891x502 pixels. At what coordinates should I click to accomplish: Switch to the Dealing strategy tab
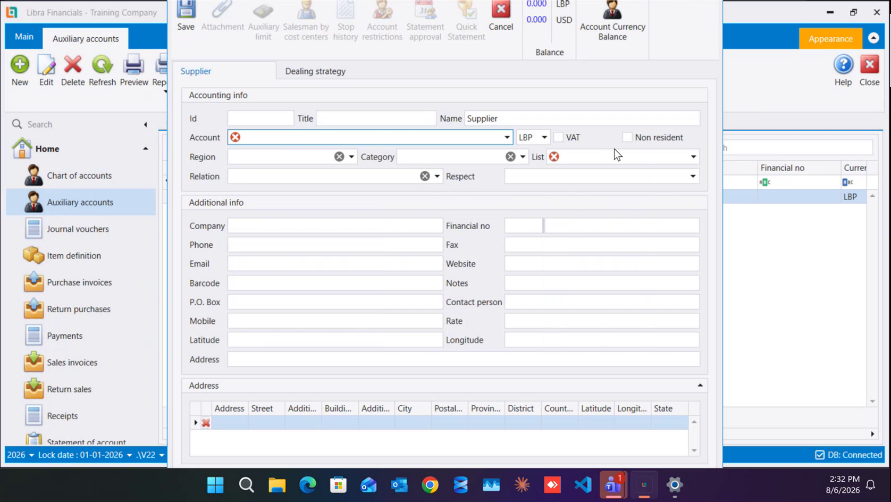coord(315,71)
